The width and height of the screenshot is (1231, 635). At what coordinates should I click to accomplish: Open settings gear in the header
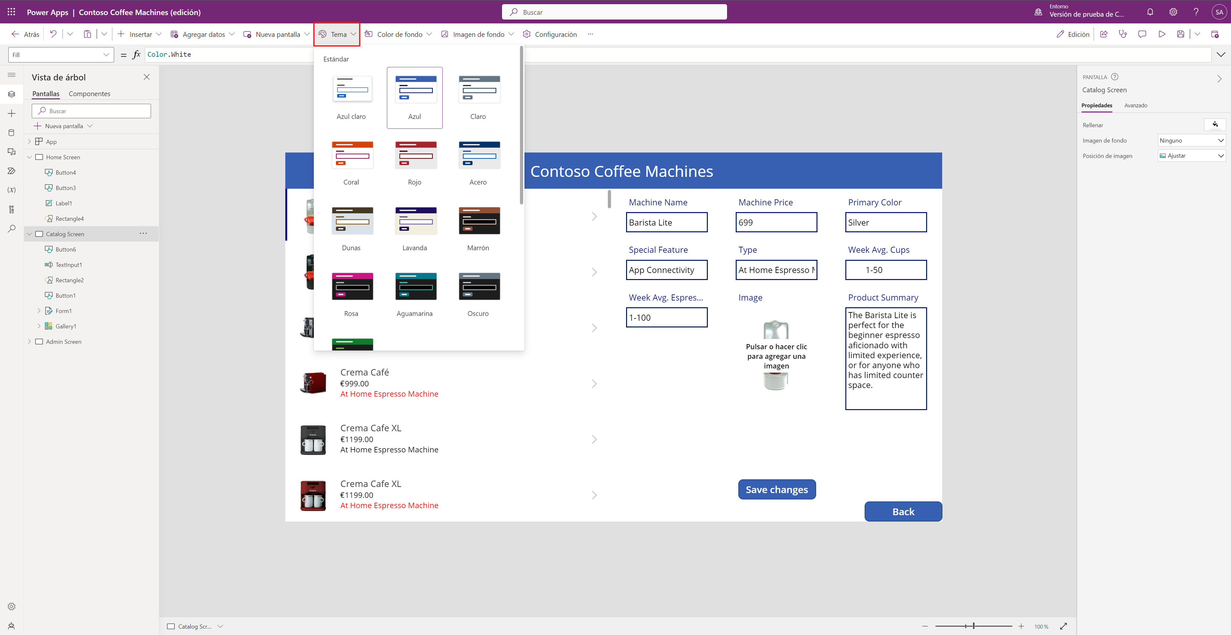pyautogui.click(x=1173, y=12)
